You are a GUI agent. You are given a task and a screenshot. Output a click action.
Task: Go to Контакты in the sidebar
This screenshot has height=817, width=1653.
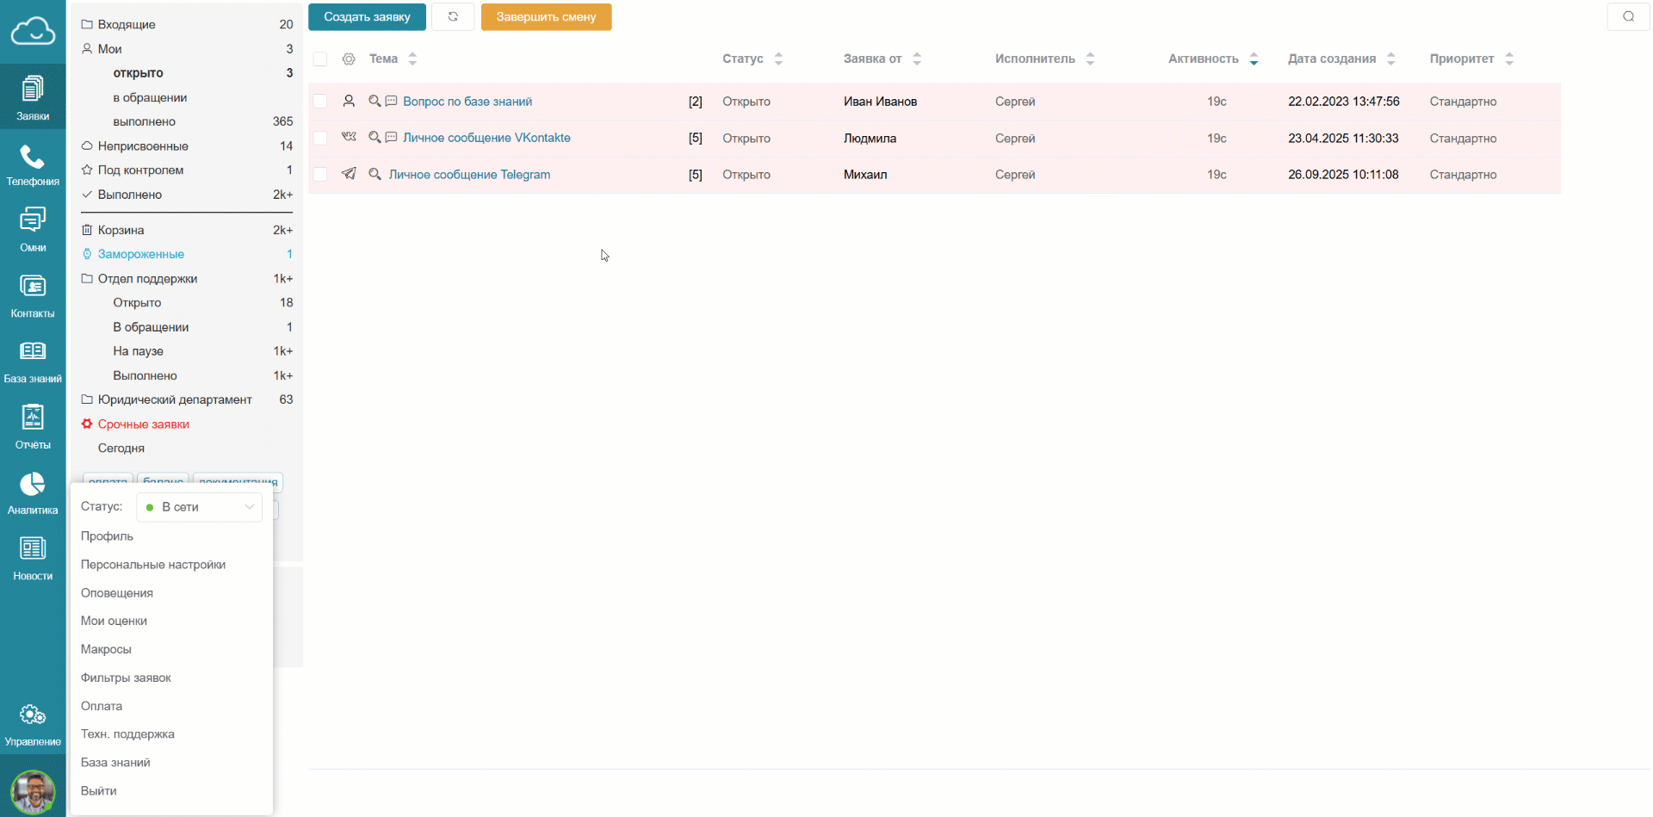[x=33, y=296]
